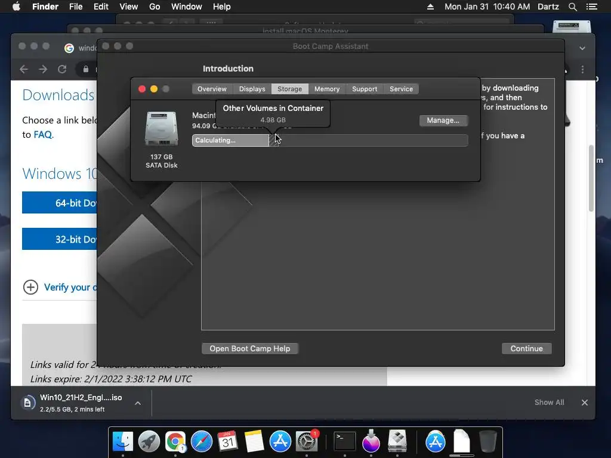Screen dimensions: 611x458
Task: Switch to the Overview tab
Action: [x=212, y=89]
